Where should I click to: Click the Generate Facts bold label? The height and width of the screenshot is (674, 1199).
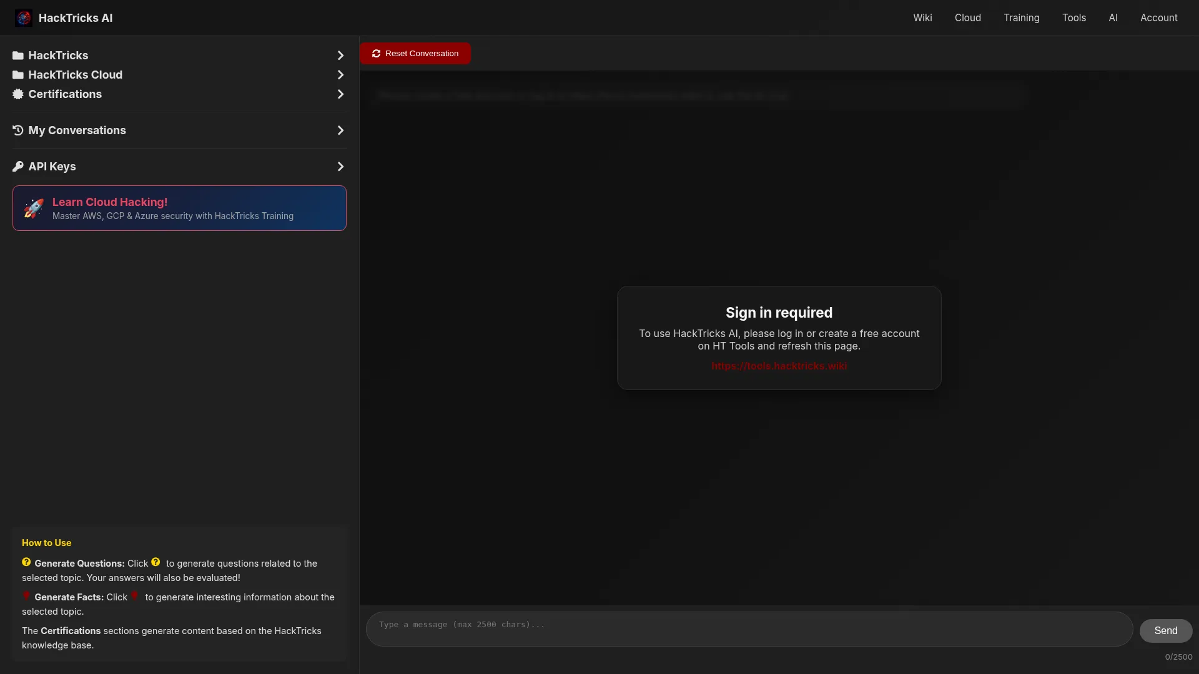pos(69,597)
